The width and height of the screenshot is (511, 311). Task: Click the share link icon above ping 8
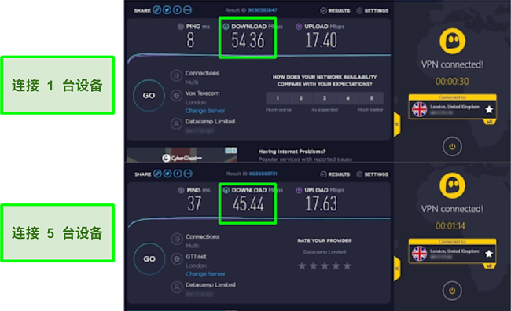pos(157,10)
